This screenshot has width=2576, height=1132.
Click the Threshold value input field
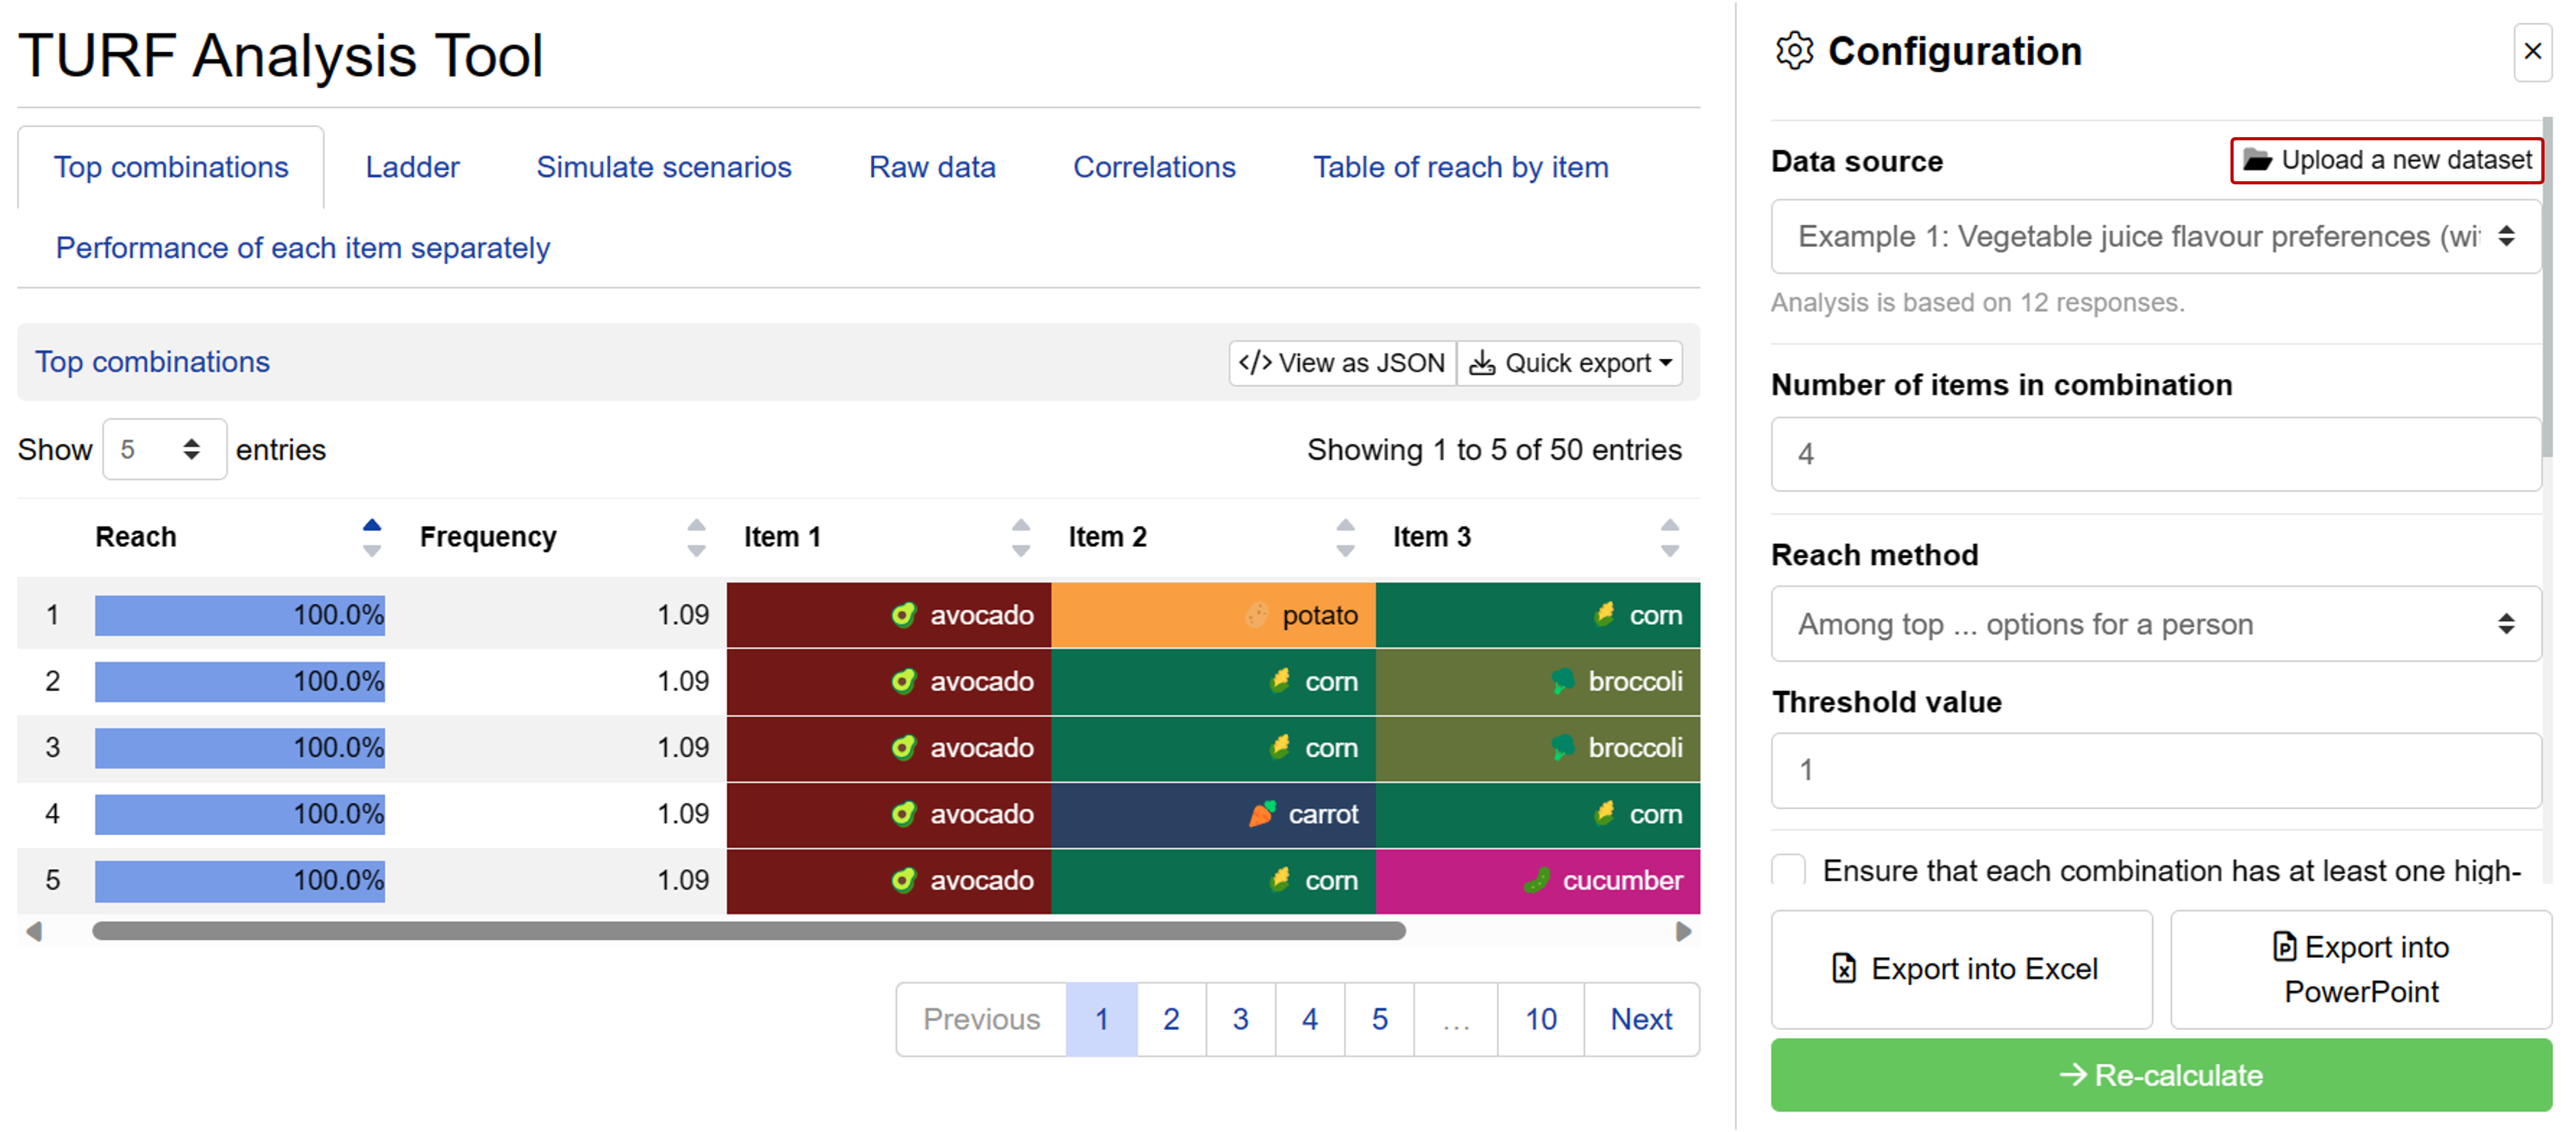pos(2155,770)
